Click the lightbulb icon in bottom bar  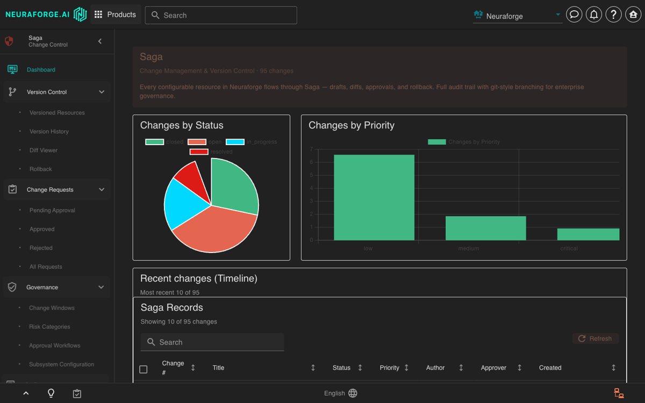tap(51, 393)
